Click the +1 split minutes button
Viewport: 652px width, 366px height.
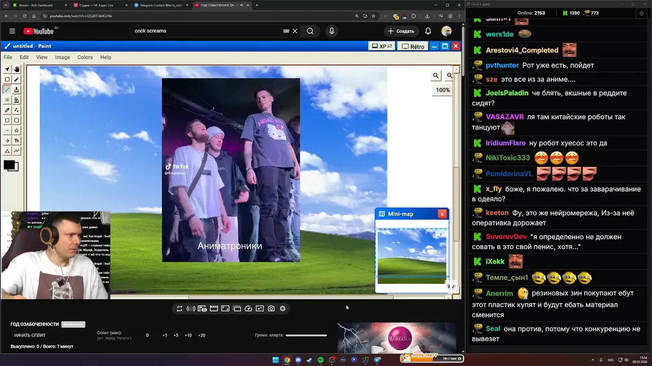(x=165, y=335)
